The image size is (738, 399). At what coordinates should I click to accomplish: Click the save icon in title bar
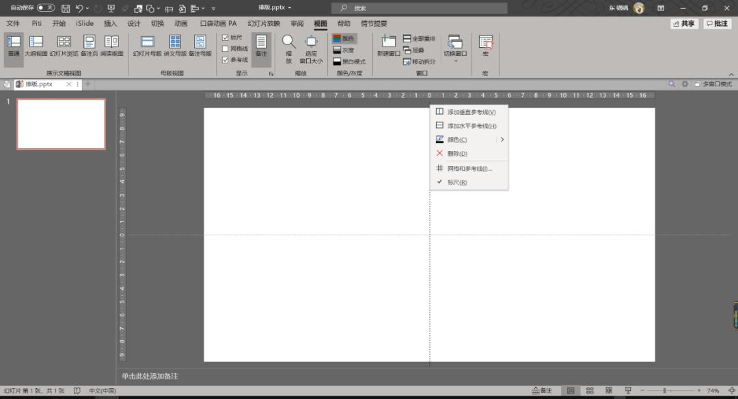click(x=66, y=8)
